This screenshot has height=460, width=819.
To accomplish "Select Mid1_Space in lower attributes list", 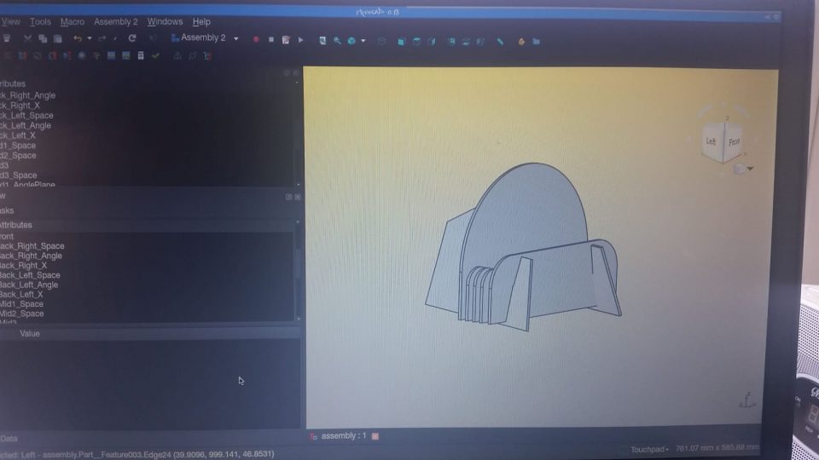I will coord(21,303).
